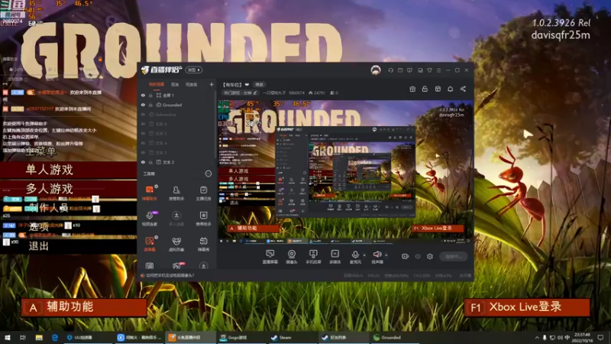611x344 pixels.
Task: Open the hamburger menu in title bar
Action: (438, 70)
